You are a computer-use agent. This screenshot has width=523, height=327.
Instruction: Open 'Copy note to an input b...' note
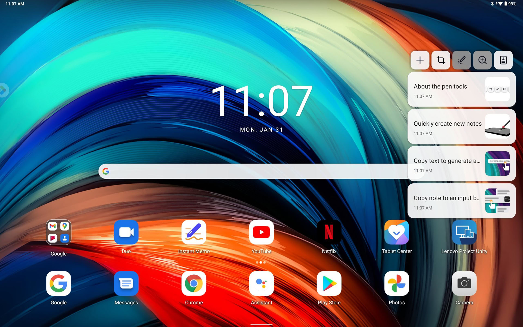click(461, 201)
